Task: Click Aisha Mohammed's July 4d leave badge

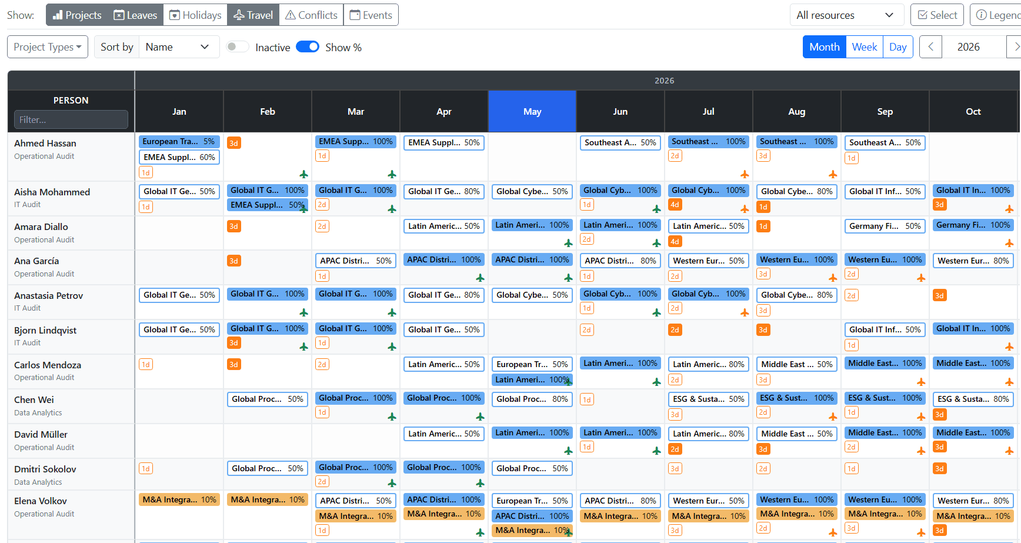Action: pos(675,205)
